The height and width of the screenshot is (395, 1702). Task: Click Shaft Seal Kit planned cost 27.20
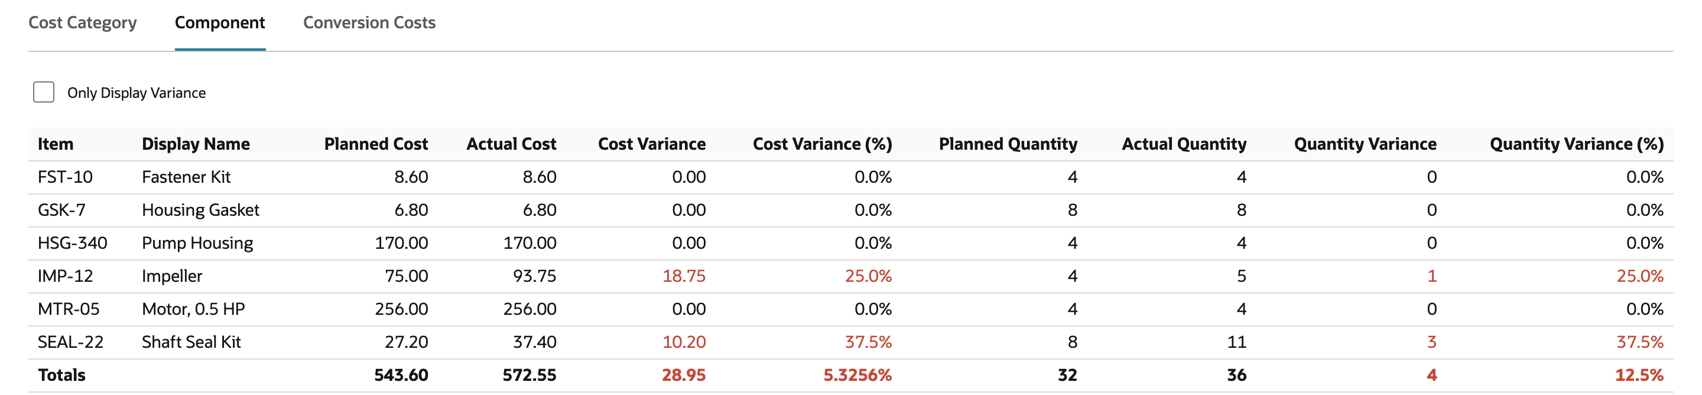click(x=407, y=341)
